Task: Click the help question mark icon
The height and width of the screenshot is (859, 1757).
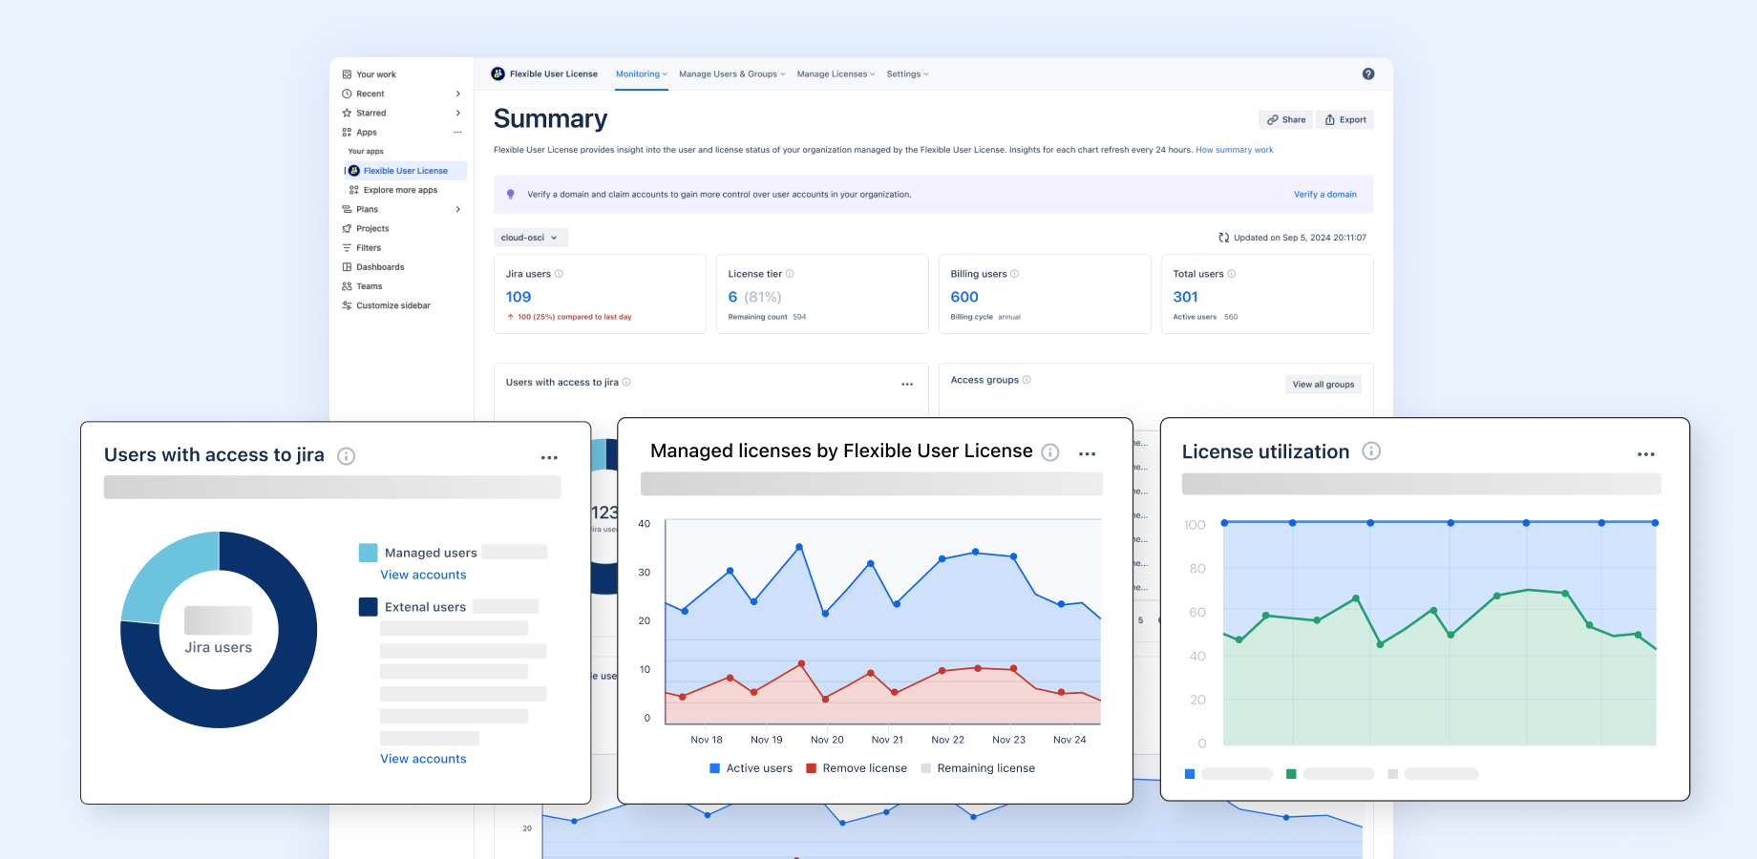Action: tap(1368, 73)
